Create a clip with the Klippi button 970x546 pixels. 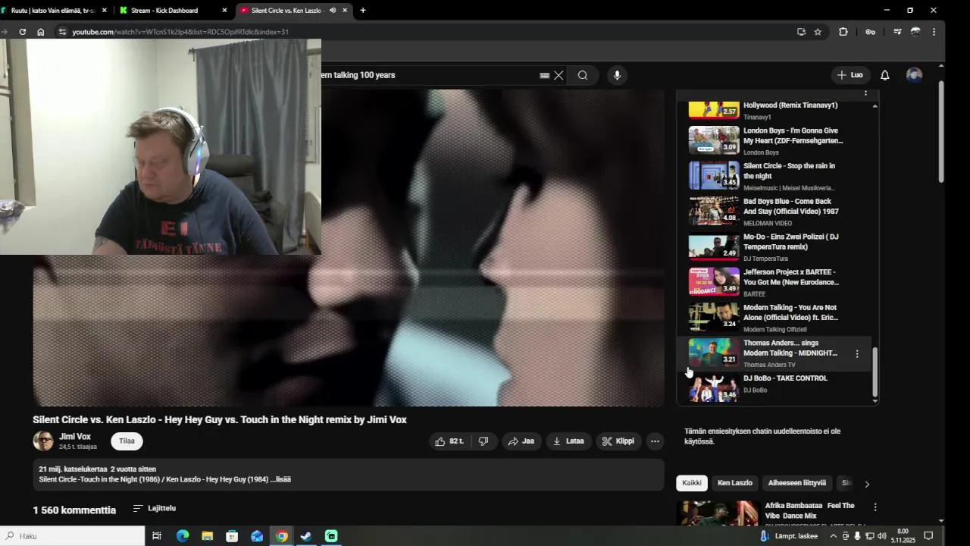[618, 441]
